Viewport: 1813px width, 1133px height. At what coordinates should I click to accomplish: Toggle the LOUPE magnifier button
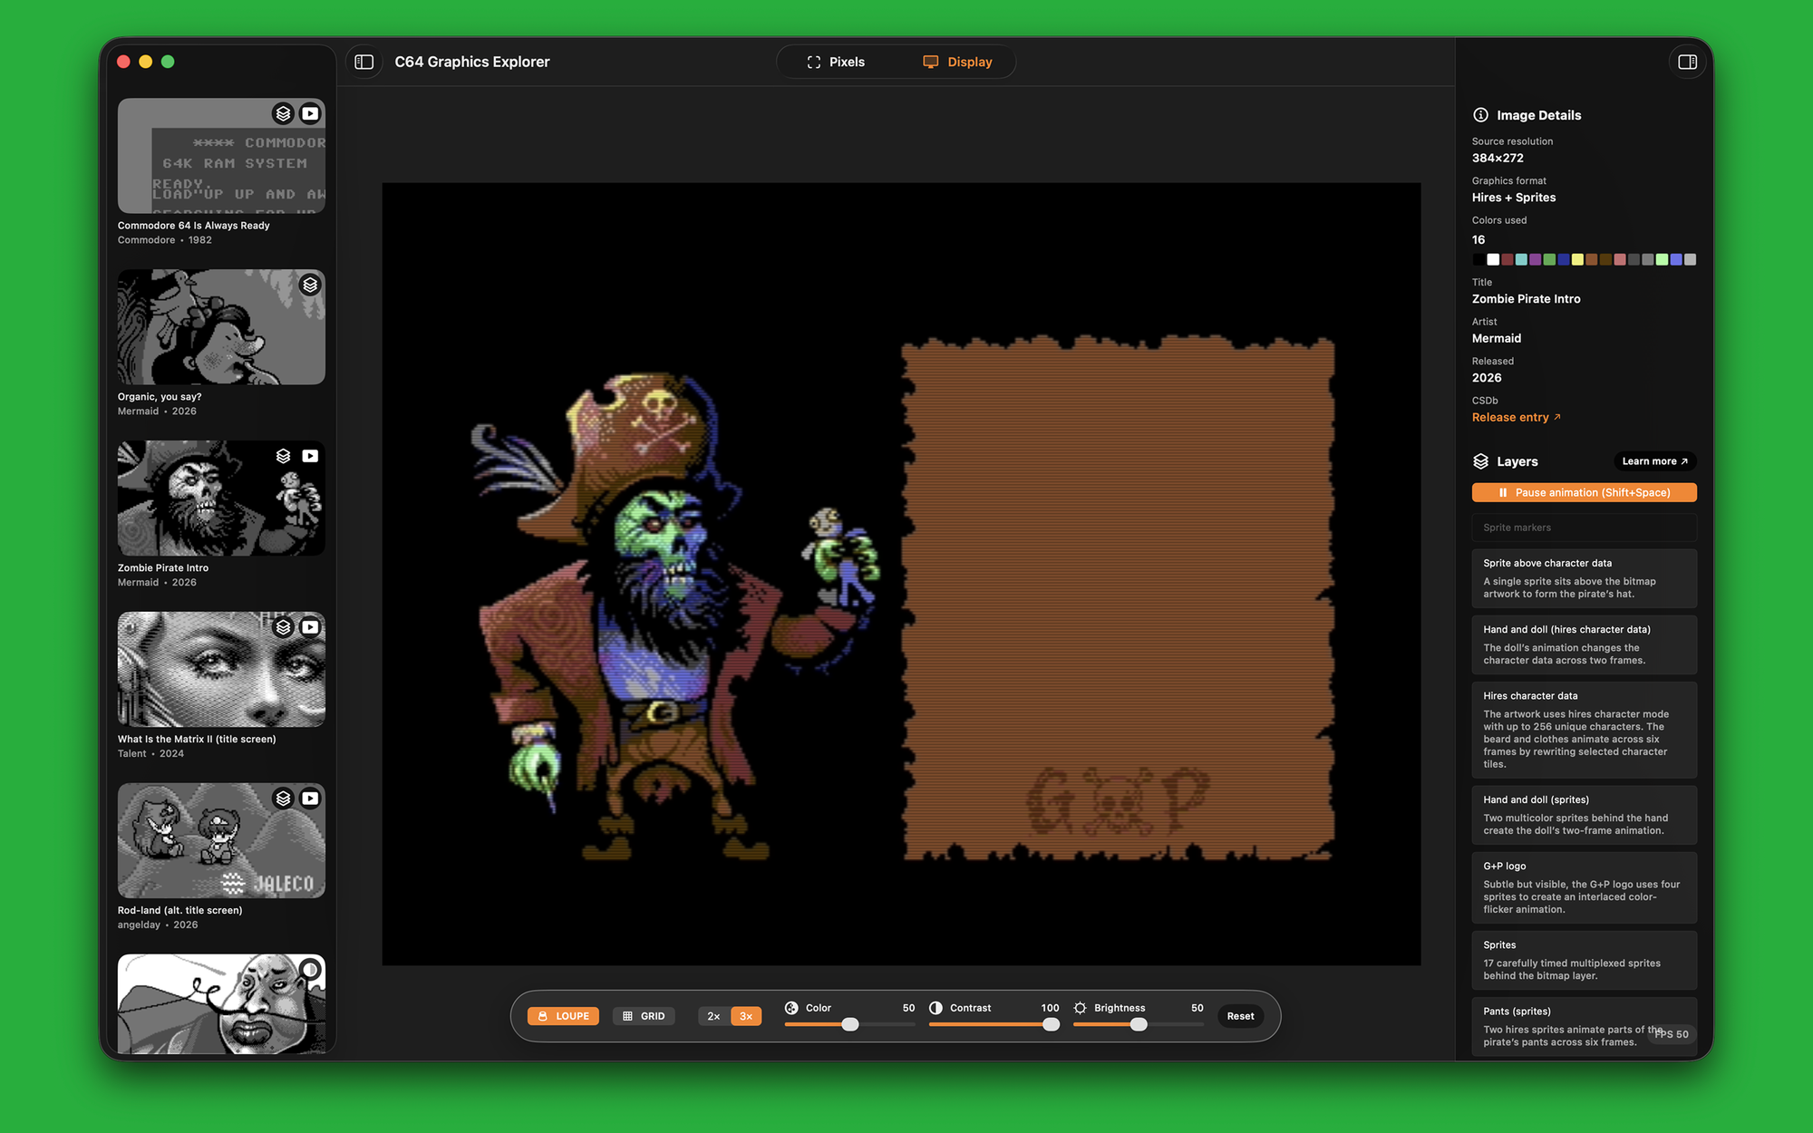[x=563, y=1016]
